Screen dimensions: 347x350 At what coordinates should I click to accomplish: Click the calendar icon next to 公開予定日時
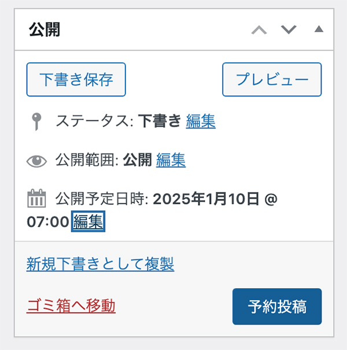[x=36, y=199]
